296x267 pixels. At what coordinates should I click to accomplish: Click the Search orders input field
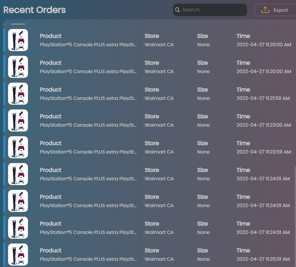(210, 10)
